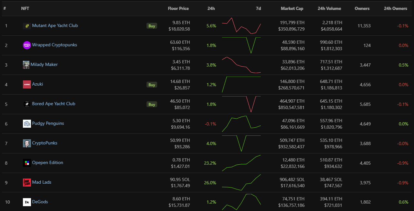
Task: Click the Bored Ape Yacht Club icon
Action: (x=27, y=104)
